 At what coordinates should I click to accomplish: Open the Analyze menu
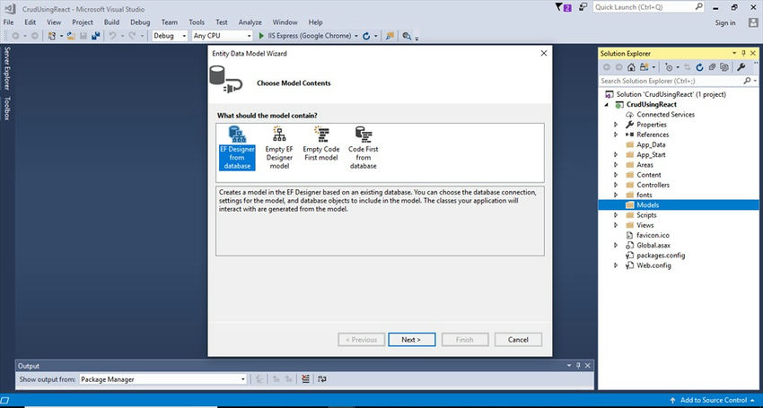[250, 22]
